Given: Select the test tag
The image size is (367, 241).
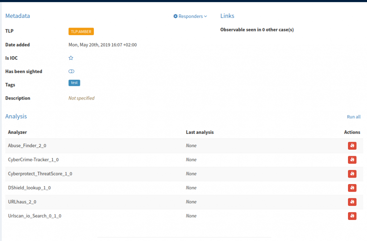Looking at the screenshot, I should pyautogui.click(x=74, y=83).
